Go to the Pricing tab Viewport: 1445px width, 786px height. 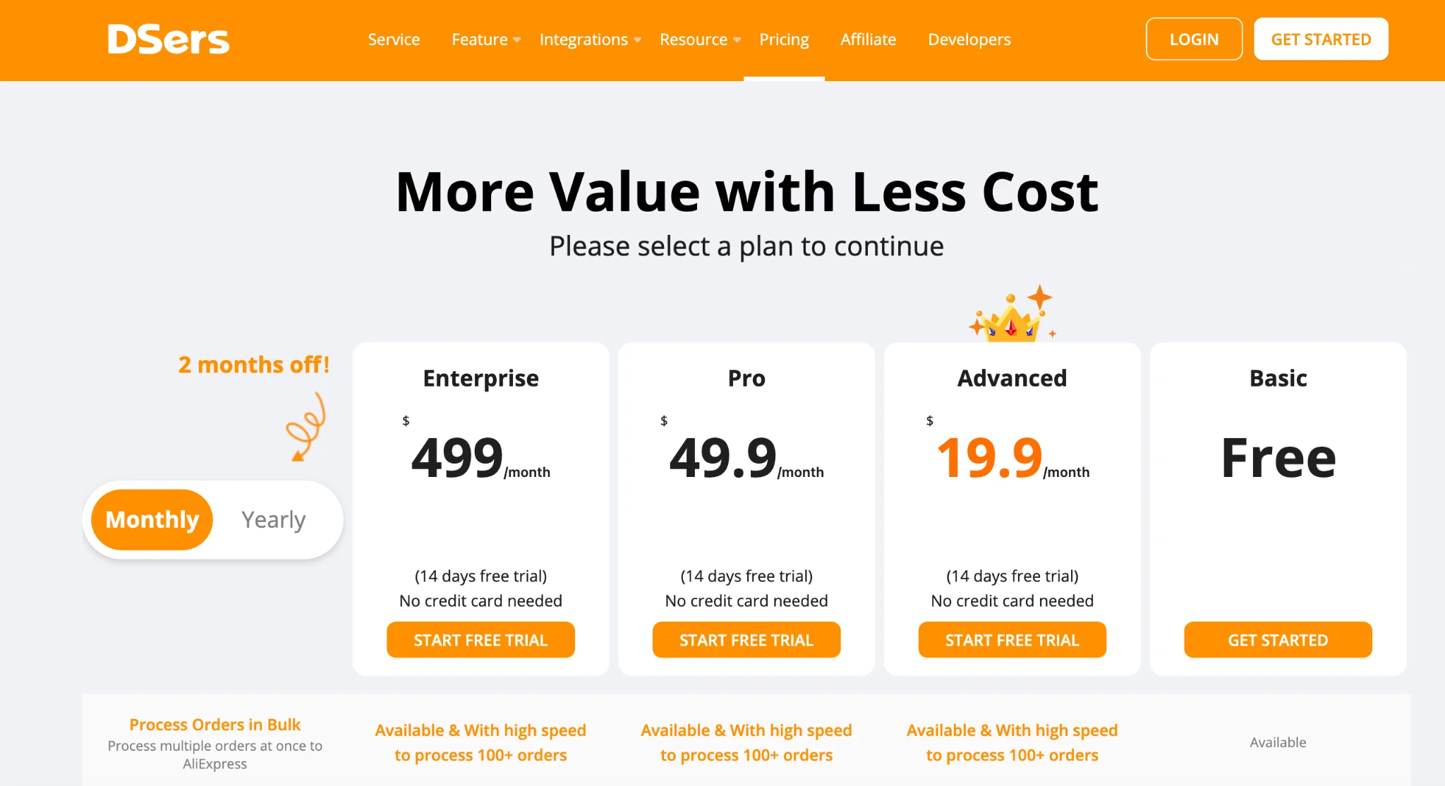point(784,40)
